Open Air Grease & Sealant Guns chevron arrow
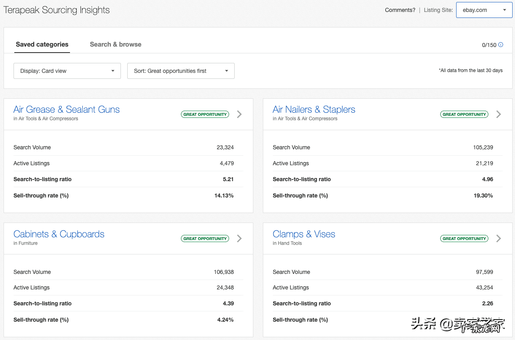The width and height of the screenshot is (515, 340). (x=239, y=114)
